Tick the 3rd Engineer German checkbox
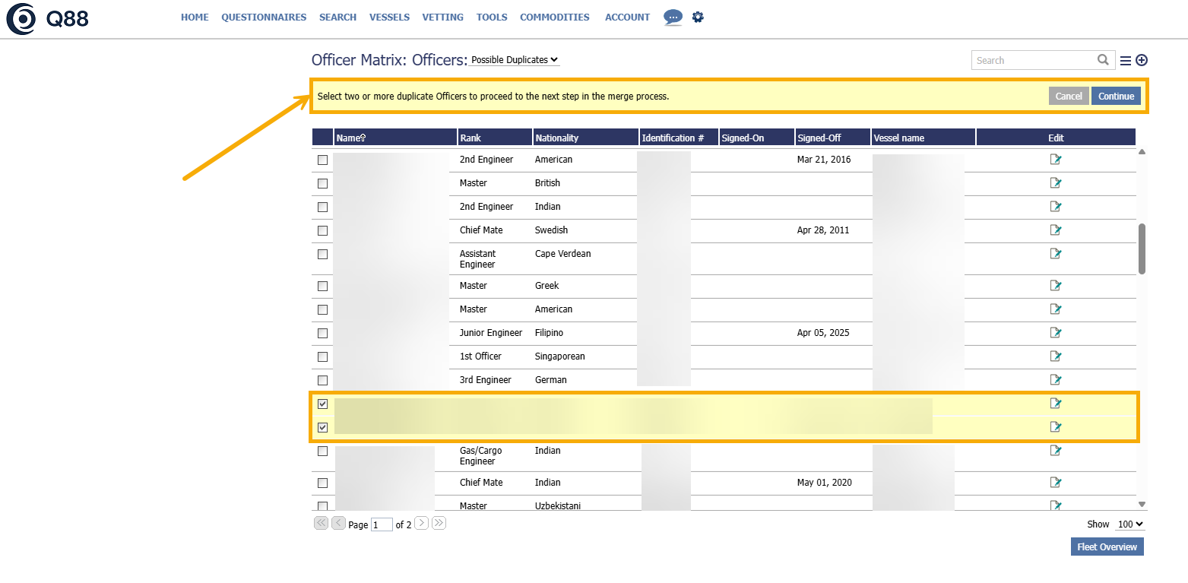This screenshot has width=1188, height=583. pyautogui.click(x=322, y=380)
